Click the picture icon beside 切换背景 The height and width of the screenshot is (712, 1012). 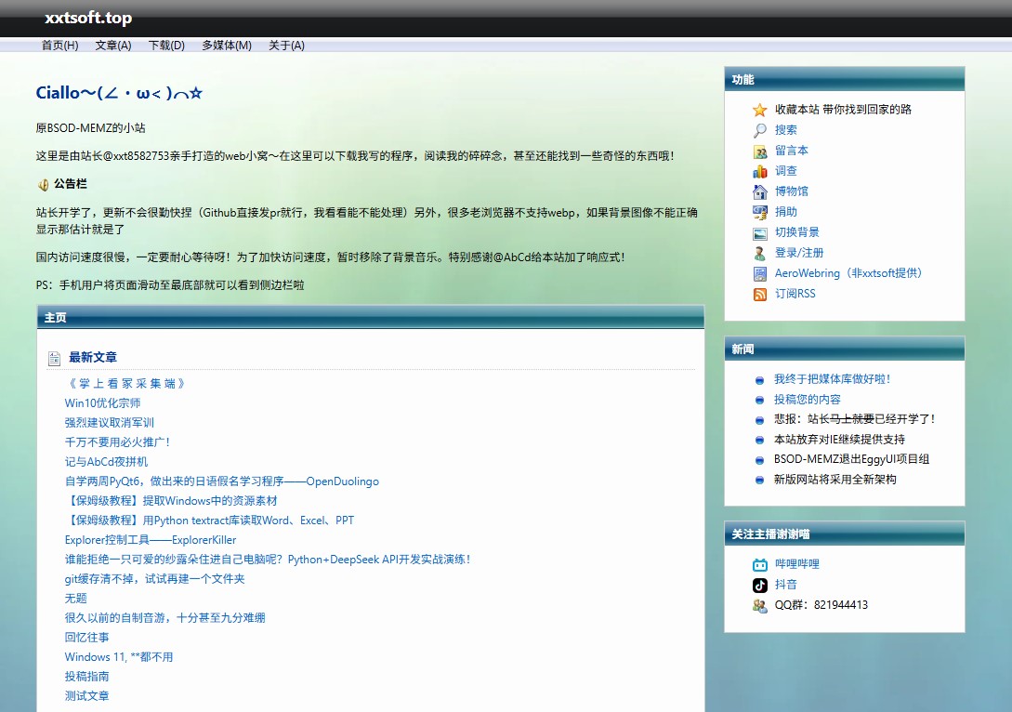759,233
